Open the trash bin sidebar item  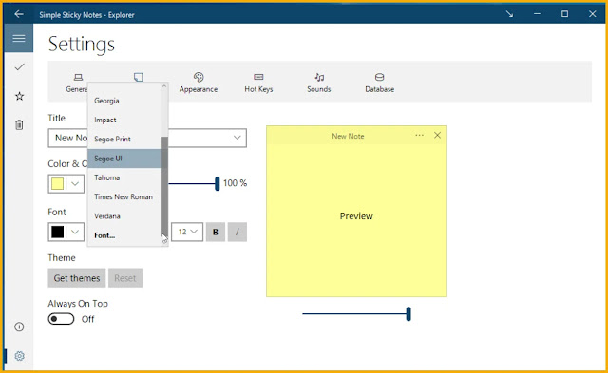click(x=19, y=124)
